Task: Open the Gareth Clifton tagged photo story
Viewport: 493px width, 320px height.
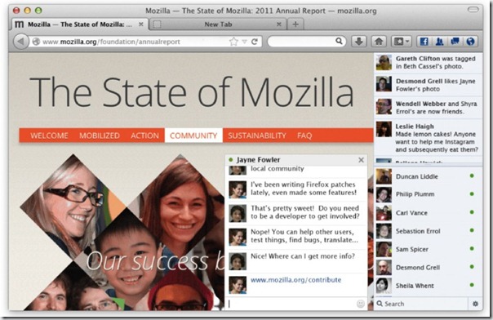Action: click(429, 63)
